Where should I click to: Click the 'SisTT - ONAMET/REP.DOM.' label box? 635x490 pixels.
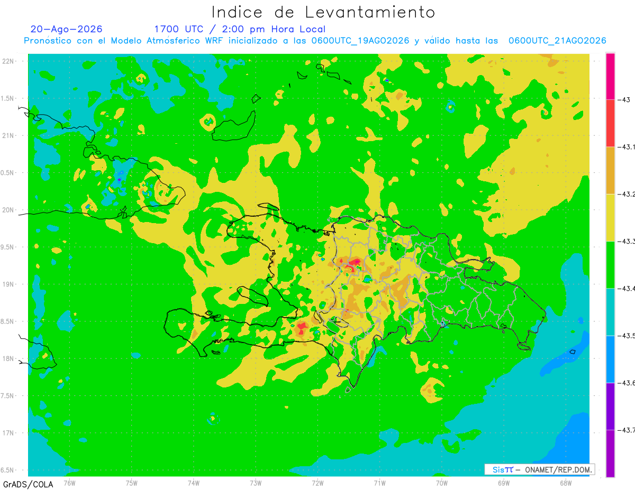tap(539, 469)
